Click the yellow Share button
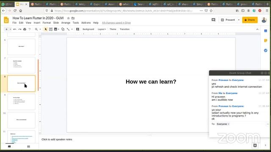The height and width of the screenshot is (152, 271). [x=250, y=20]
